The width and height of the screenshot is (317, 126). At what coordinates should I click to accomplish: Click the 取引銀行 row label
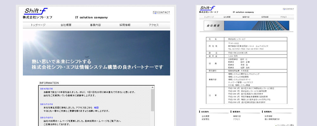pyautogui.click(x=213, y=71)
